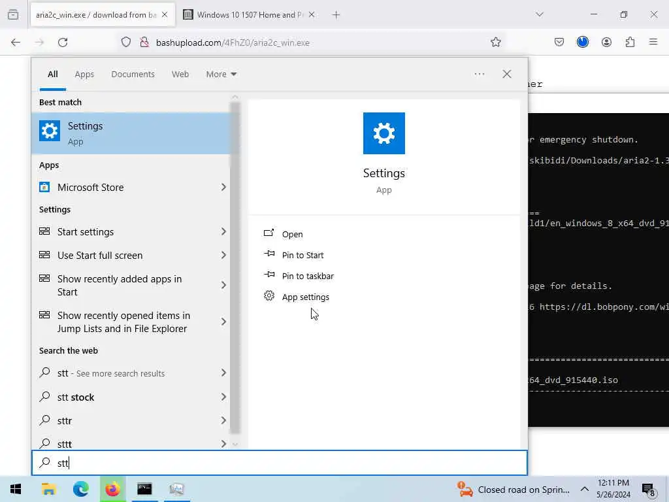Open Task Manager taskbar icon
Image resolution: width=669 pixels, height=502 pixels.
coord(176,489)
